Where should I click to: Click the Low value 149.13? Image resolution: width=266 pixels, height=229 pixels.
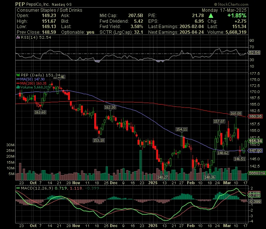click(x=49, y=27)
